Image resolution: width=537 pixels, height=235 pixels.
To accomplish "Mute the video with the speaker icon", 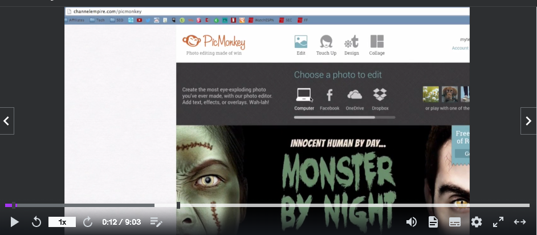I will tap(412, 222).
